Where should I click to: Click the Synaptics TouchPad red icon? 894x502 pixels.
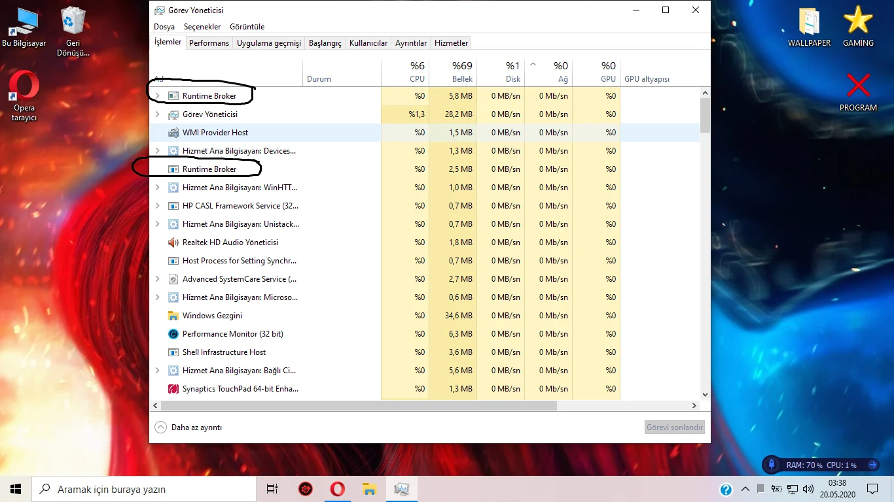pos(173,389)
